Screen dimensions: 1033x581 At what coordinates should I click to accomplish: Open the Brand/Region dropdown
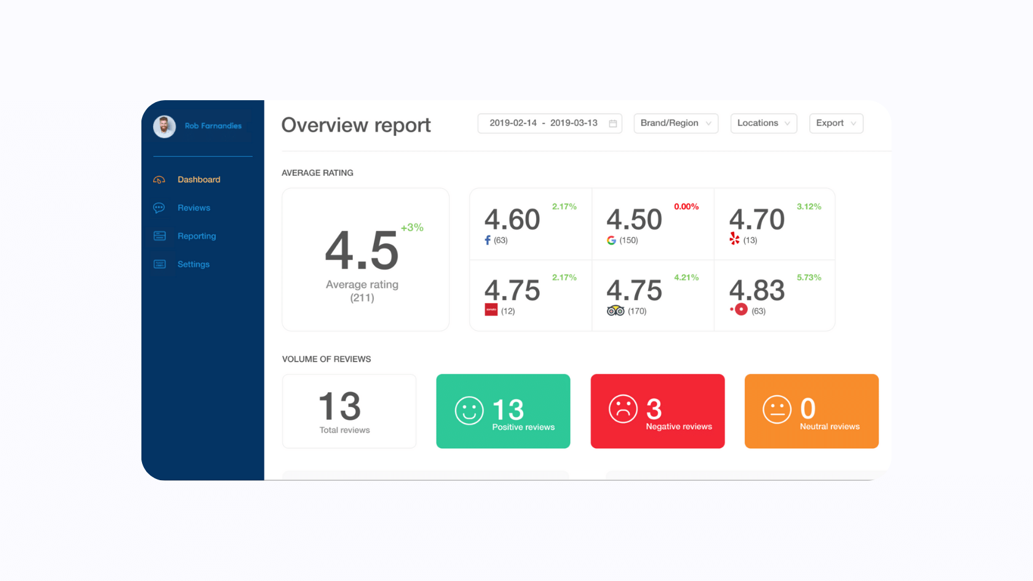[x=675, y=123]
